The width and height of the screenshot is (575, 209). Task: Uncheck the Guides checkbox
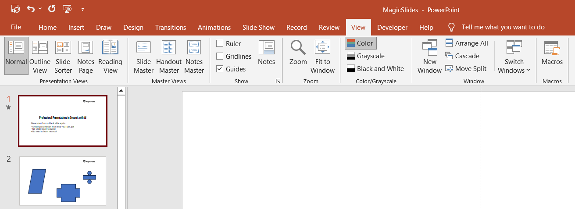220,69
